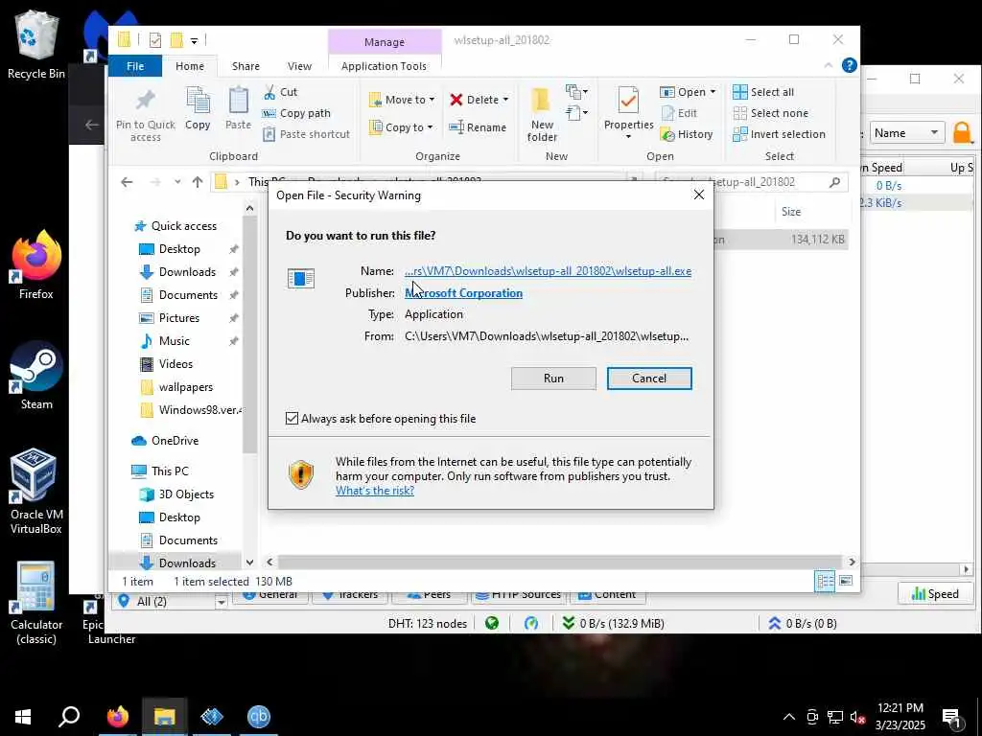Go back with Explorer's back arrow
The height and width of the screenshot is (736, 982).
[x=127, y=182]
